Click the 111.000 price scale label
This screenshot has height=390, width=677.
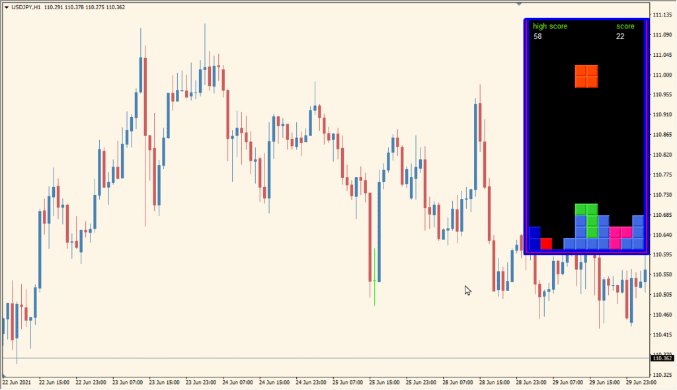pos(662,75)
